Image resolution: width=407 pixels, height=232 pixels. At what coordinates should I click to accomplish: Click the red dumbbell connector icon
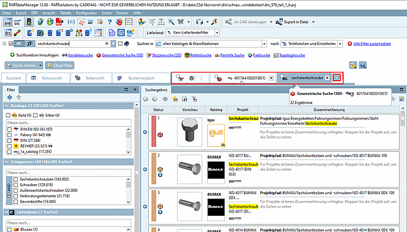tap(17, 33)
